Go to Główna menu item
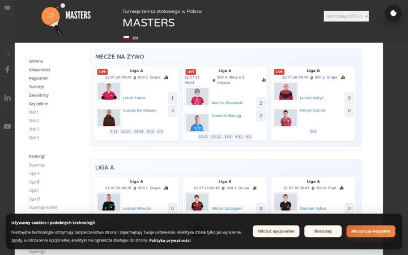Image resolution: width=408 pixels, height=255 pixels. click(x=36, y=61)
